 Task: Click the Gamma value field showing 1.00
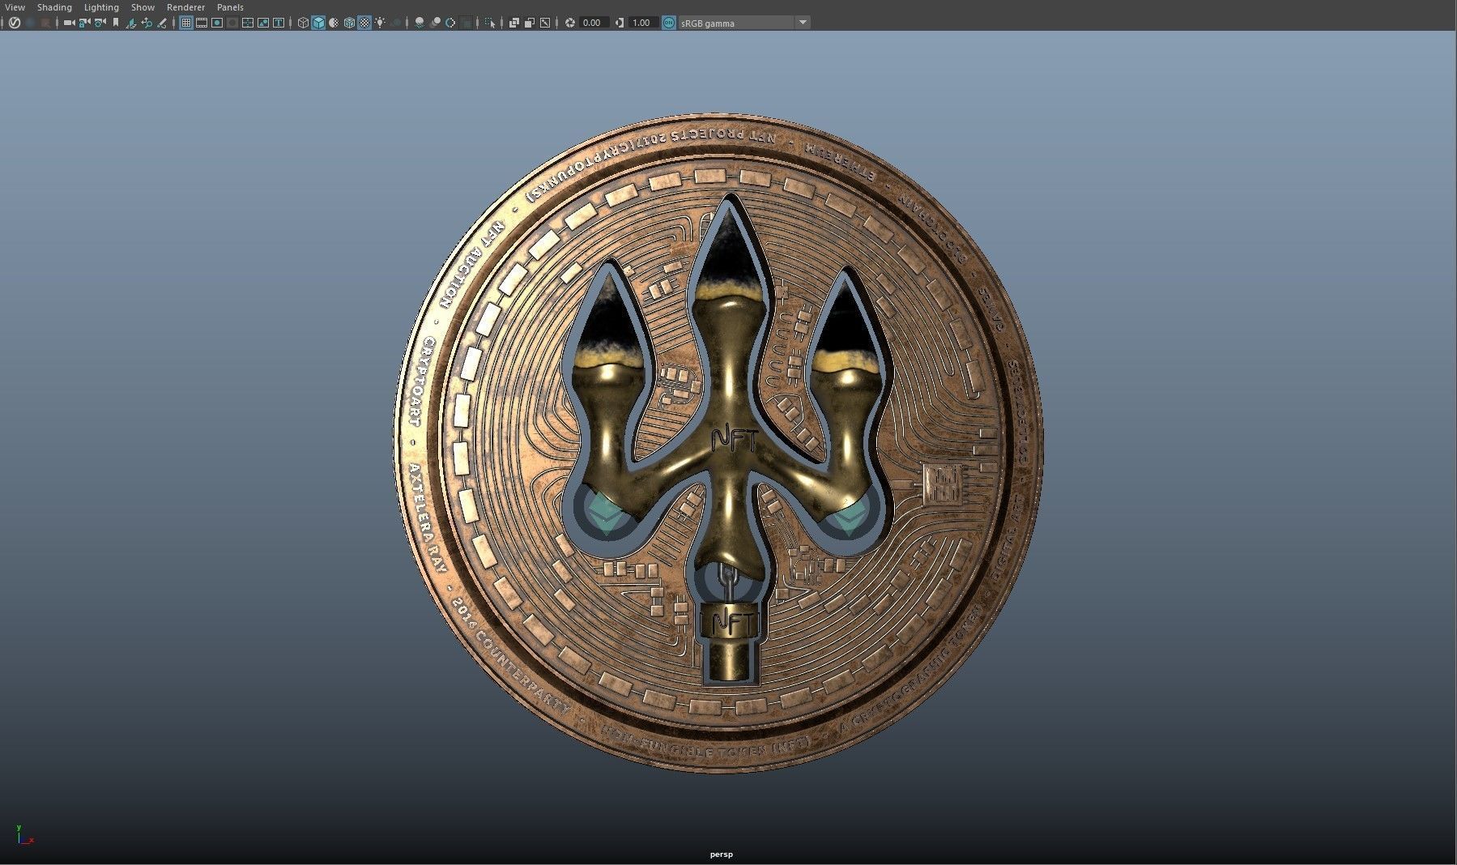point(642,23)
